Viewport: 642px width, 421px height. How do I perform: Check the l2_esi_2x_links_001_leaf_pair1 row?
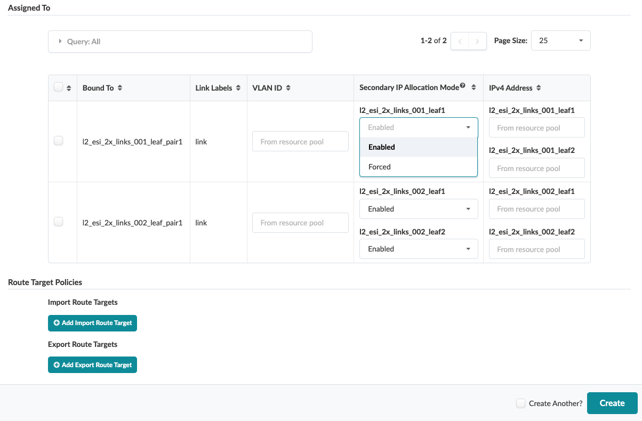[59, 141]
